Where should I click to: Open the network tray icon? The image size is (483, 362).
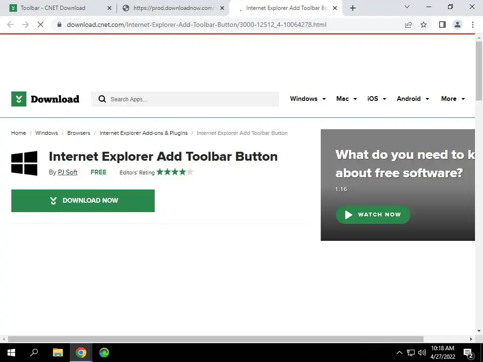(411, 353)
